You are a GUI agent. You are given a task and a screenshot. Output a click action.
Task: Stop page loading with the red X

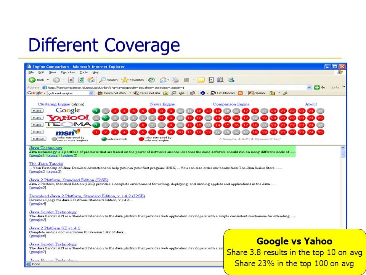coord(71,80)
